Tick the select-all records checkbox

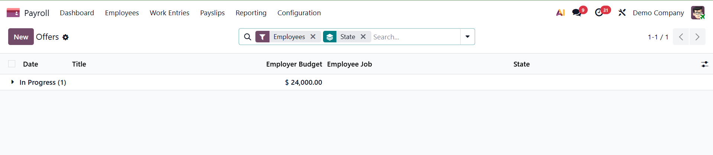[x=12, y=64]
